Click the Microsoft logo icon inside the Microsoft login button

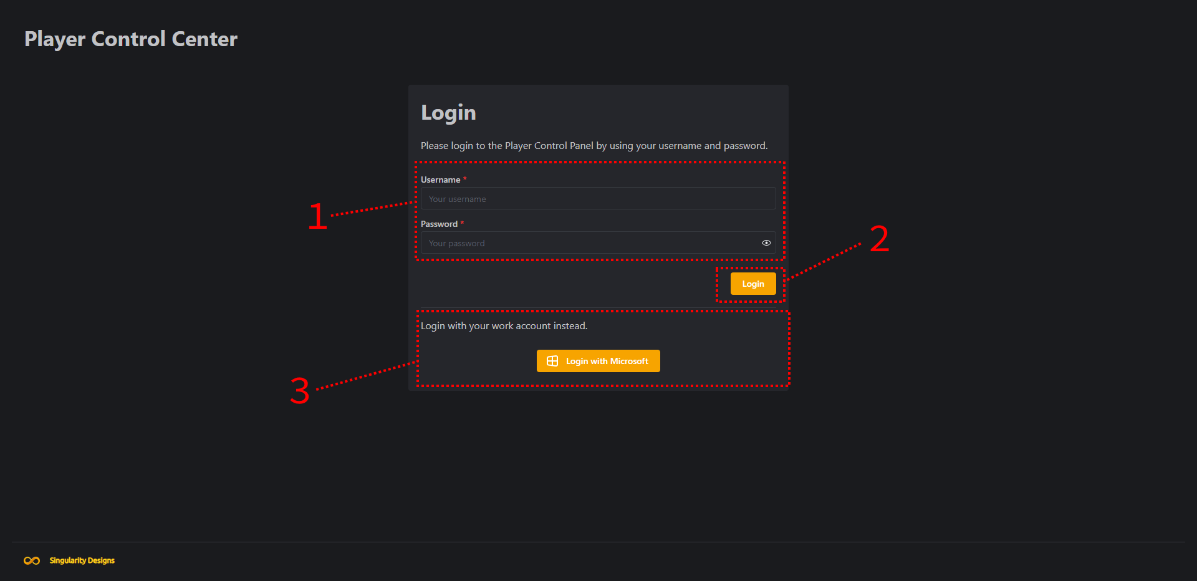click(x=552, y=361)
